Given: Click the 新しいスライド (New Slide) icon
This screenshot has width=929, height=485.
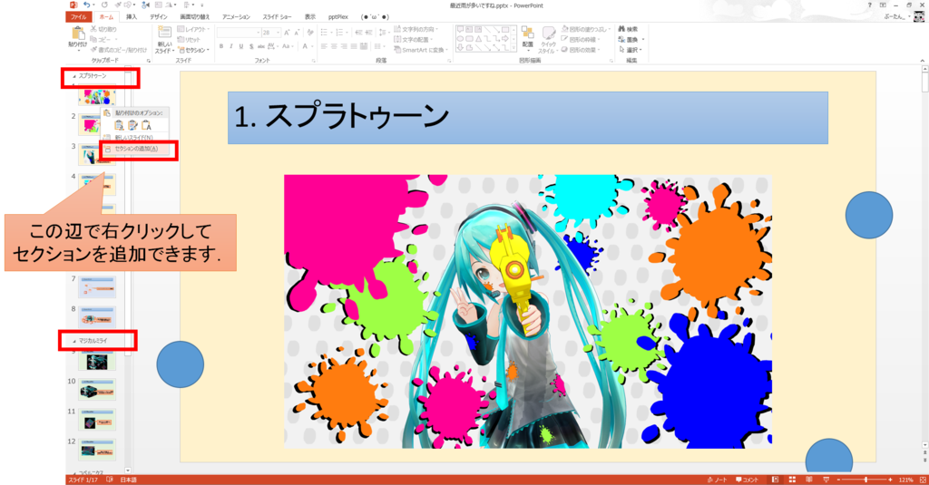Looking at the screenshot, I should pos(165,34).
